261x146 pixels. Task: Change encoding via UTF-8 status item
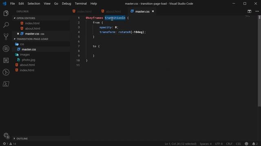(x=219, y=144)
